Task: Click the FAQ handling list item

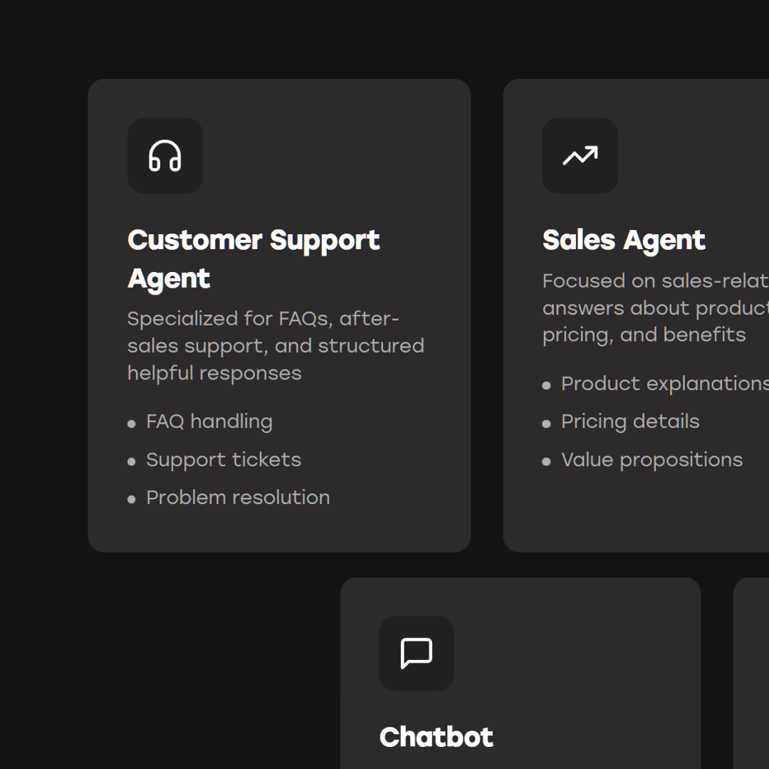Action: [209, 422]
